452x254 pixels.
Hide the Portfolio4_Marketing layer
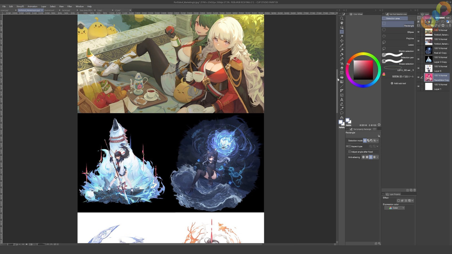[x=418, y=41]
